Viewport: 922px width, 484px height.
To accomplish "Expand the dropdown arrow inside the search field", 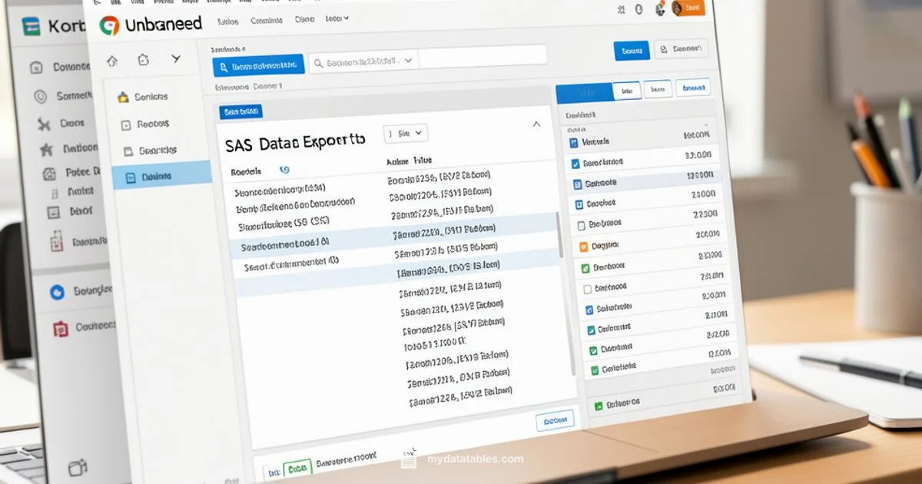I will click(x=408, y=60).
